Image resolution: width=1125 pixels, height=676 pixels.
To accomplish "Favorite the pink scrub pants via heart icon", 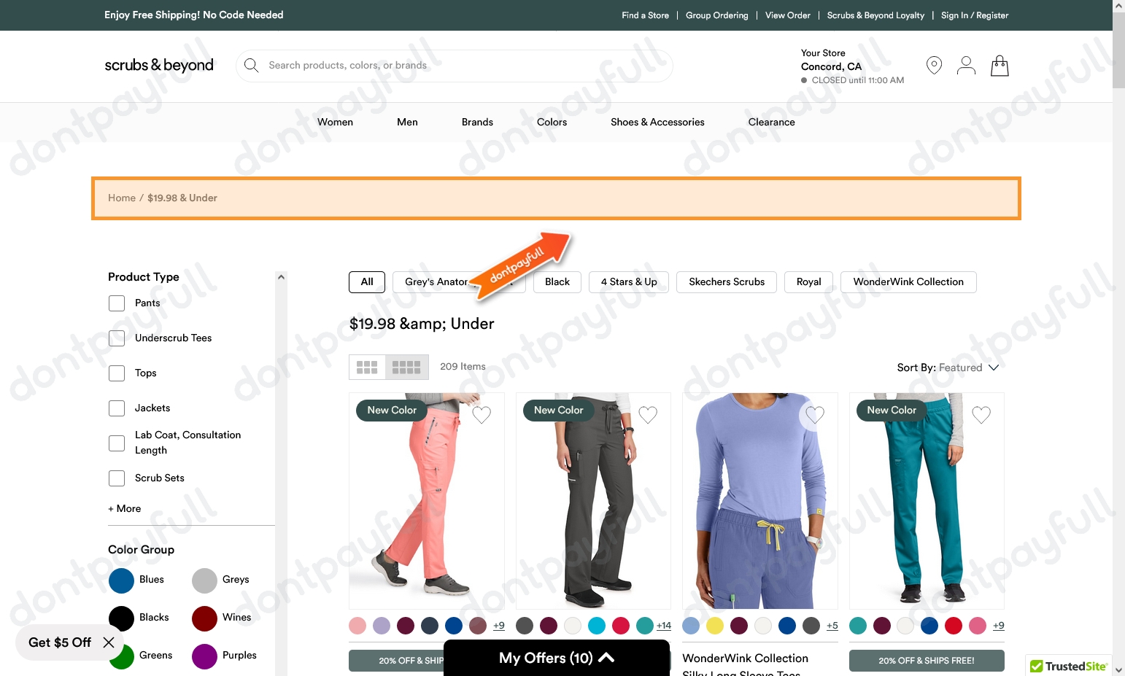I will (482, 414).
